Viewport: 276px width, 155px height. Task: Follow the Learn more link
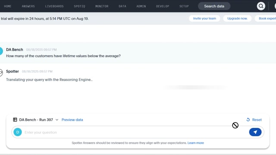pyautogui.click(x=195, y=143)
